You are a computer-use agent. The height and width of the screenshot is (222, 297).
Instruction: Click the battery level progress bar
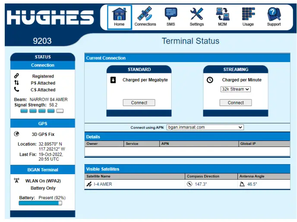[x=40, y=203]
